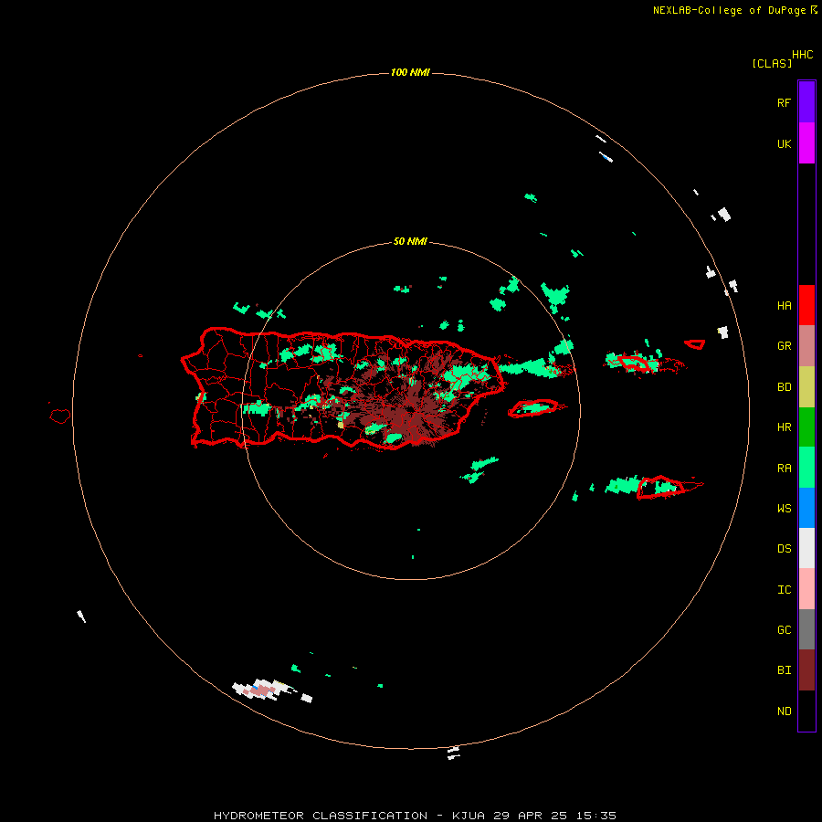Click the Mona island outline west of Puerto Rico

[60, 416]
